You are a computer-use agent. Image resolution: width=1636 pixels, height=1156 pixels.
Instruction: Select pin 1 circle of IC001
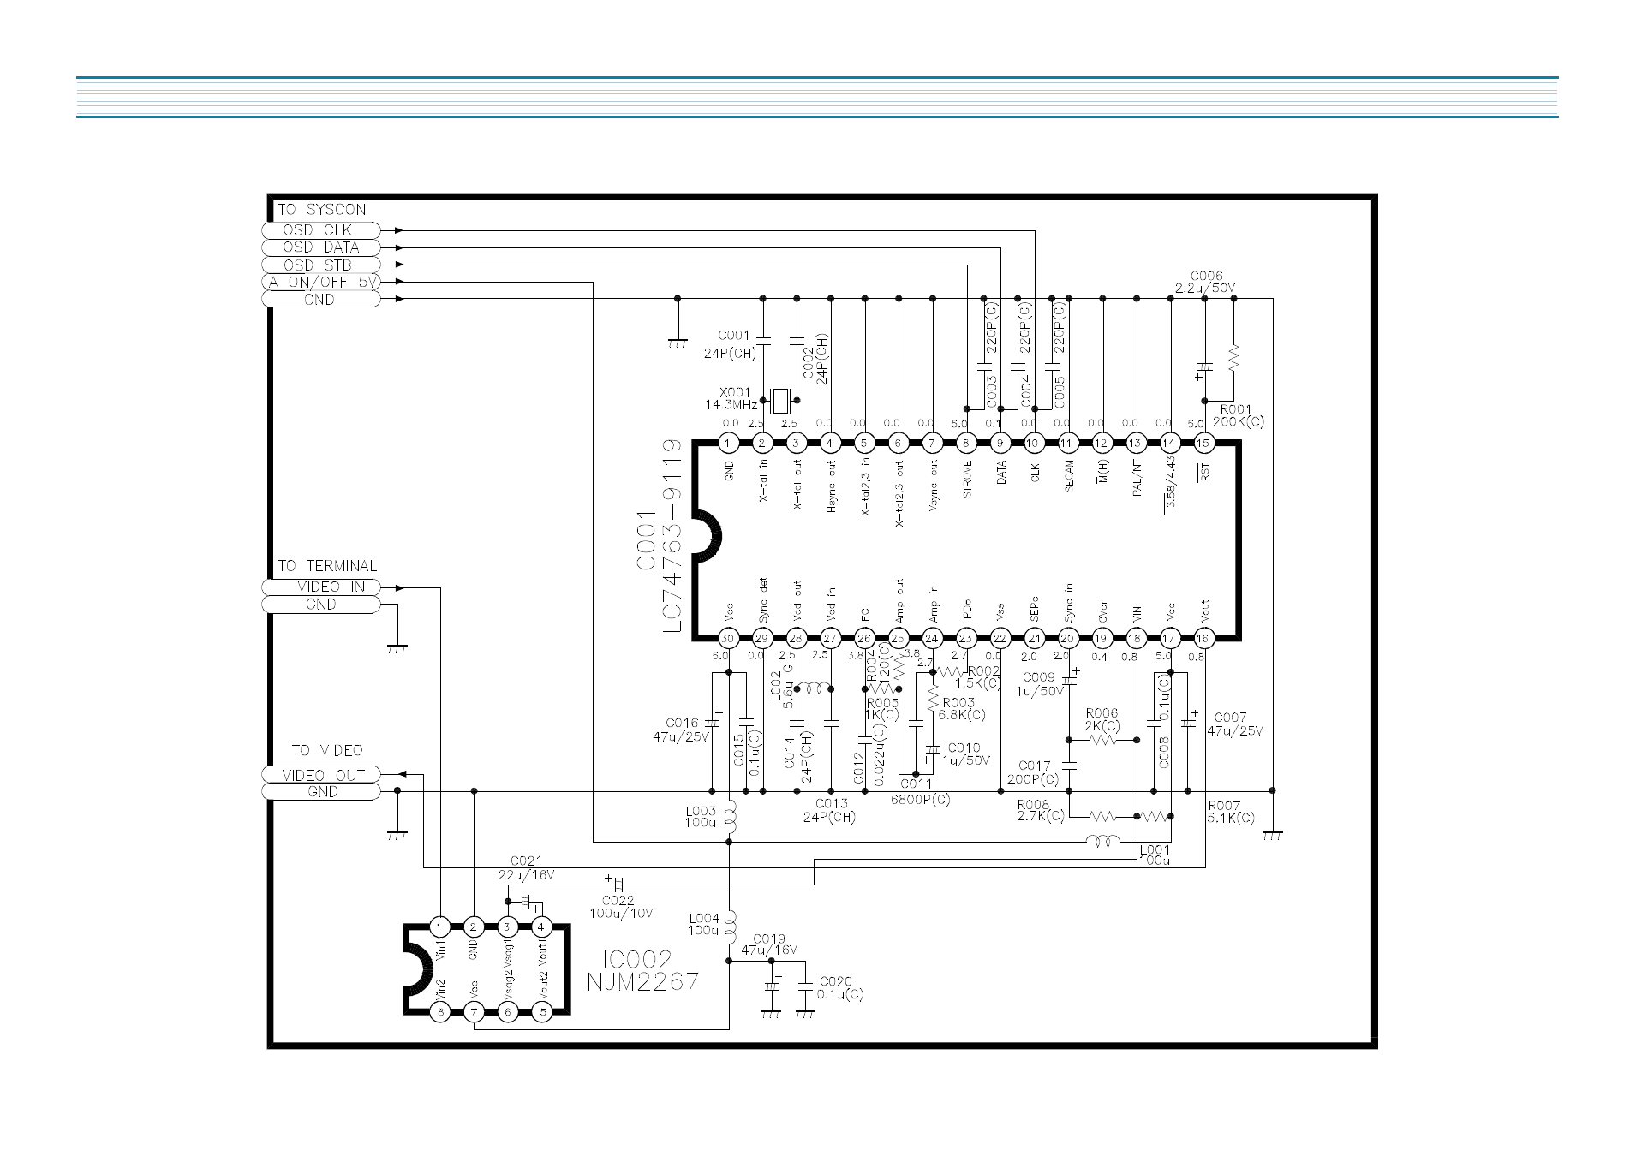(728, 443)
